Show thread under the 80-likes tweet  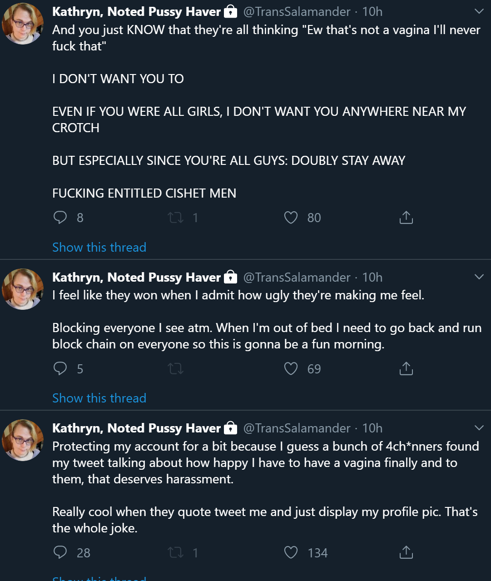99,247
